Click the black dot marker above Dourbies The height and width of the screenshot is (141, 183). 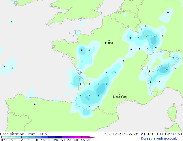[x=120, y=94]
